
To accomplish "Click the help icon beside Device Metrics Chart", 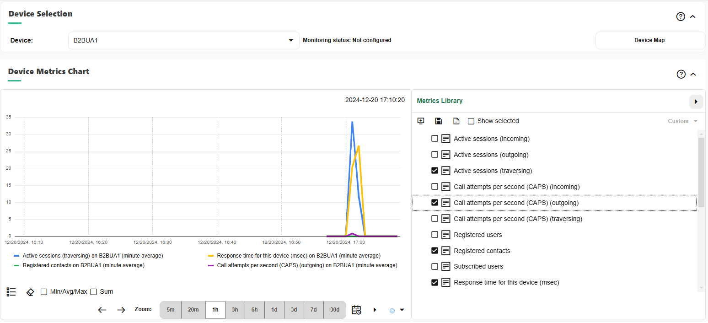I will [x=681, y=74].
